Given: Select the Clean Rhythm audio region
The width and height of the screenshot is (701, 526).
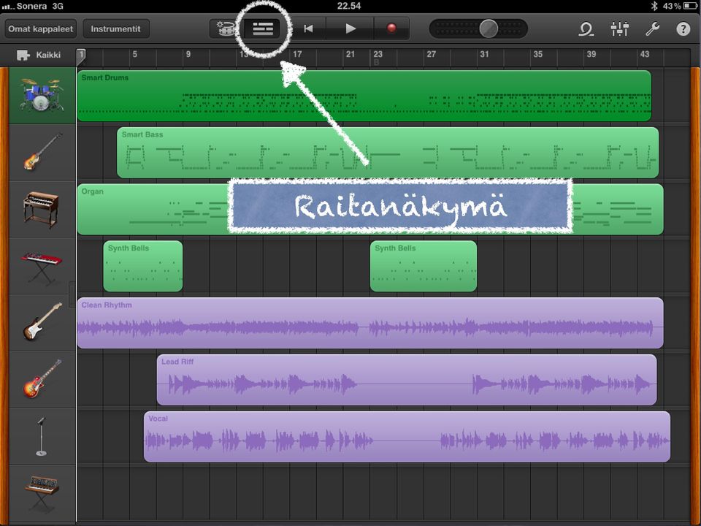Looking at the screenshot, I should tap(370, 323).
